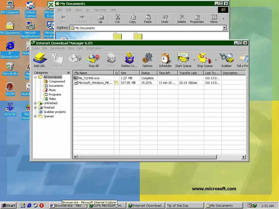
Task: Click Paste in My Documents toolbar
Action: click(x=148, y=19)
